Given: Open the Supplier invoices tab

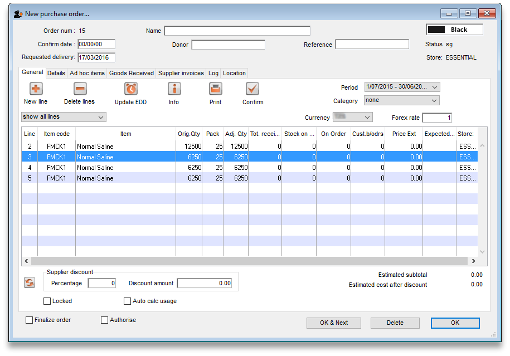Looking at the screenshot, I should (181, 73).
